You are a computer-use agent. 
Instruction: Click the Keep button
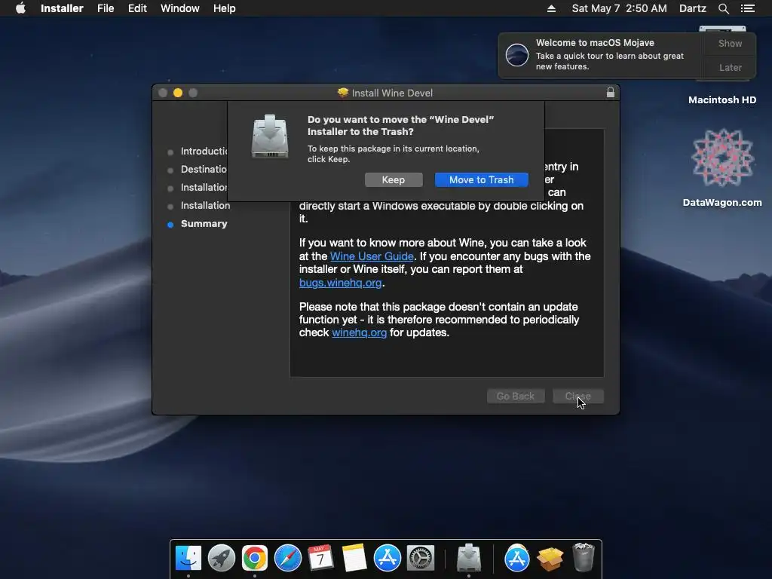tap(394, 179)
